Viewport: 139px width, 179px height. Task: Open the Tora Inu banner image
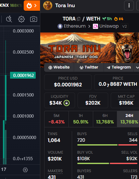click(90, 48)
